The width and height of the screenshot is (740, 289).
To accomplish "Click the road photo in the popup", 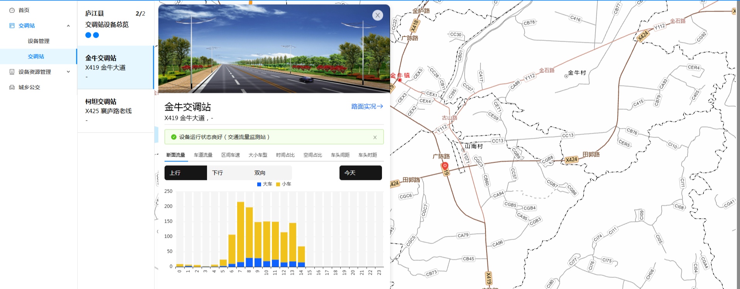I will 274,49.
